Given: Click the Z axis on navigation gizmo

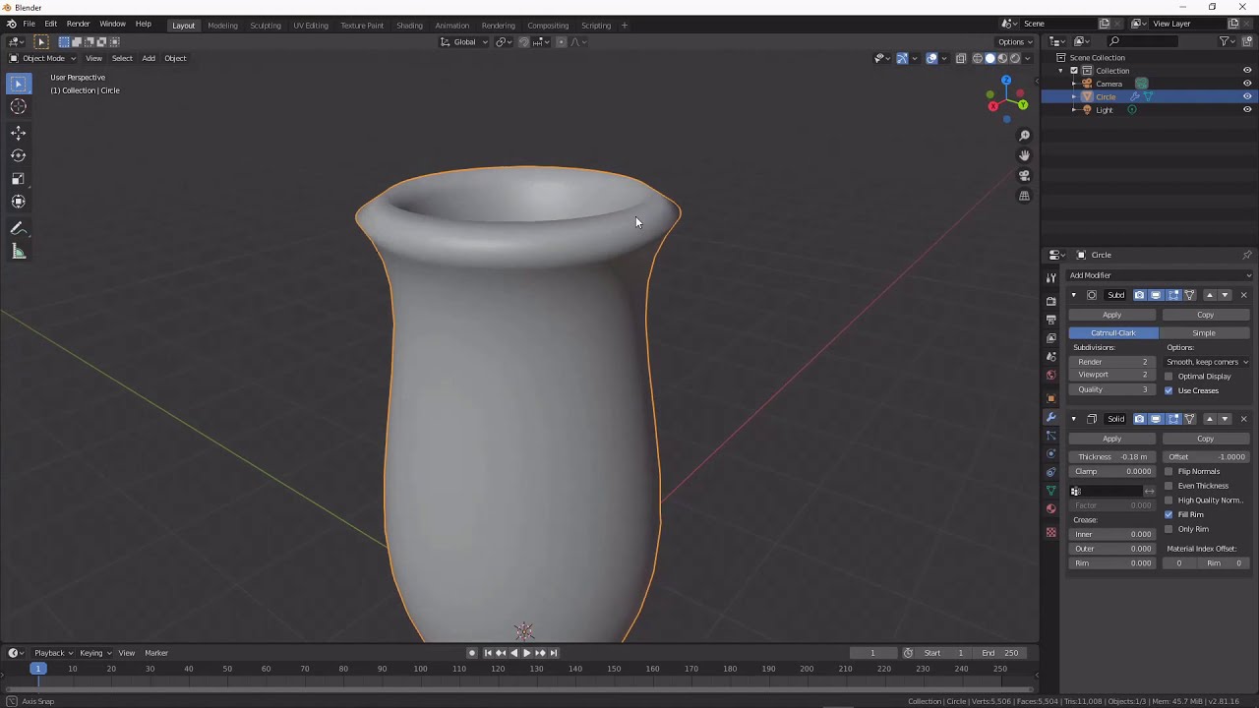Looking at the screenshot, I should 1005,81.
